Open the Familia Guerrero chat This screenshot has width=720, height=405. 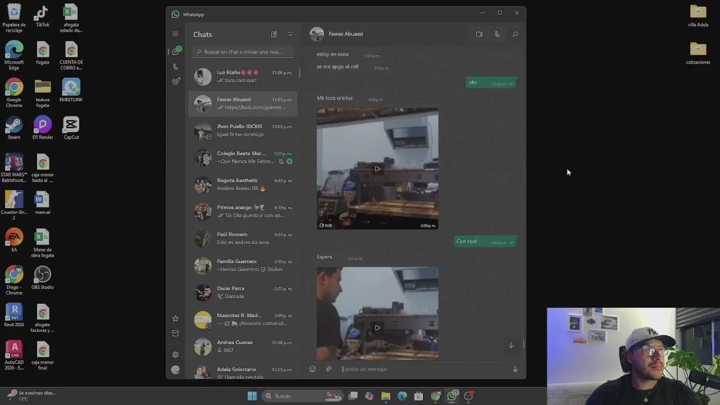[x=243, y=265]
